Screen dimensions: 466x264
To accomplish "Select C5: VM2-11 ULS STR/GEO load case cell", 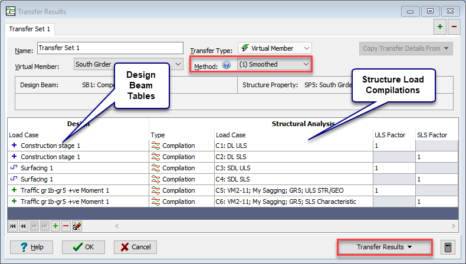I will tap(294, 190).
